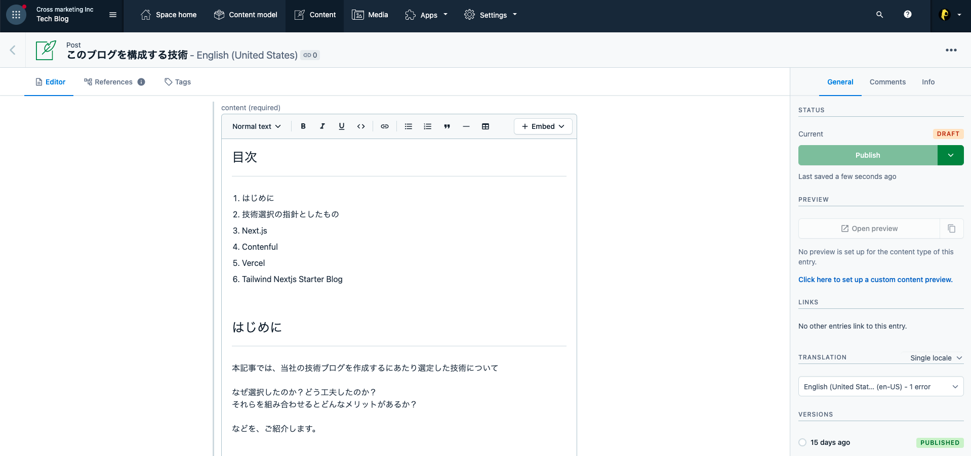Publish the entry
The width and height of the screenshot is (971, 456).
pos(868,155)
